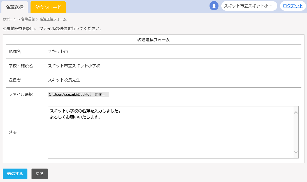Click the スキット市立スキット小… account name field
This screenshot has width=307, height=182.
coord(249,6)
